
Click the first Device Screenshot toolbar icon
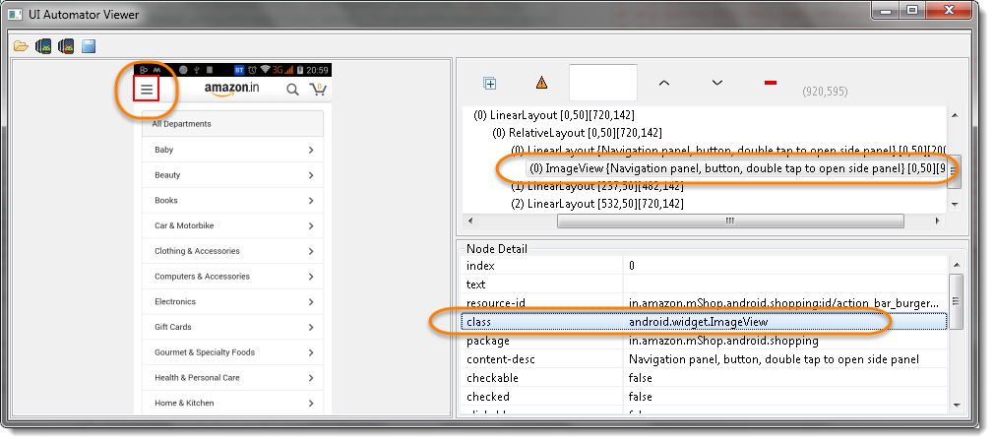click(43, 45)
